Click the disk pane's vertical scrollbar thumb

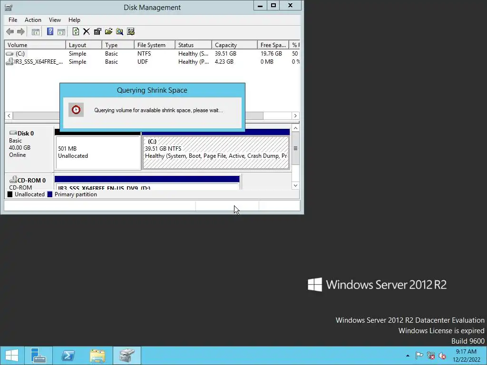pyautogui.click(x=296, y=148)
